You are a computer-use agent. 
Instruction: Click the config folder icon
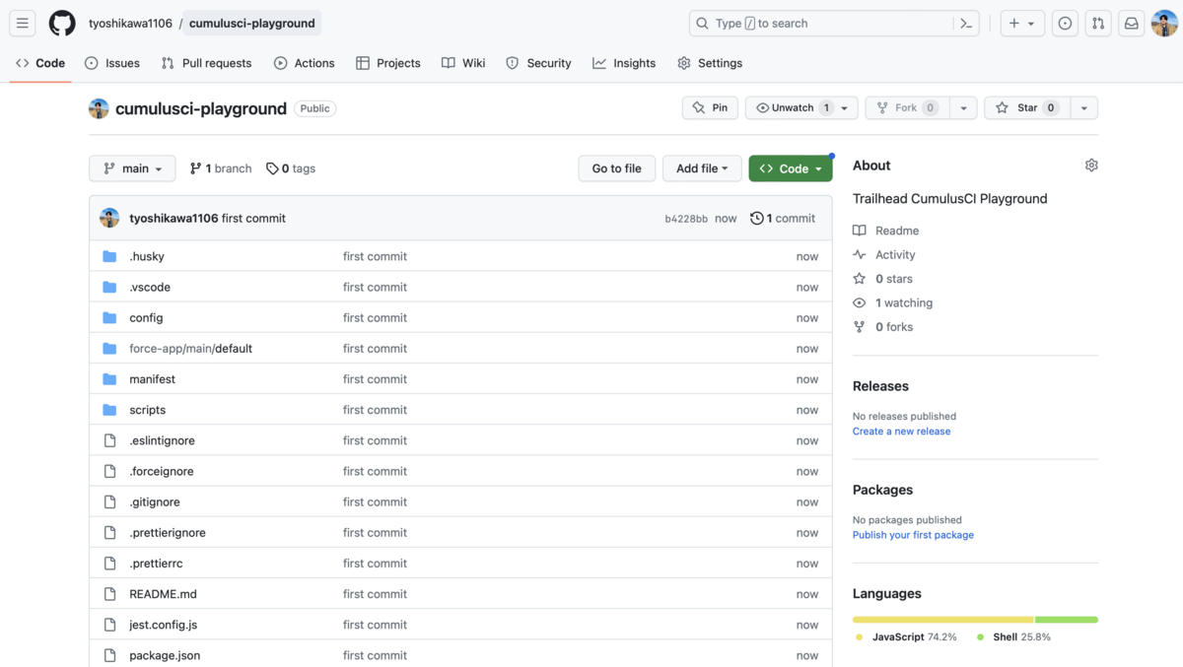click(x=109, y=317)
